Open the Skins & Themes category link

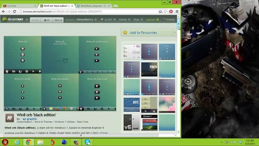(x=43, y=122)
